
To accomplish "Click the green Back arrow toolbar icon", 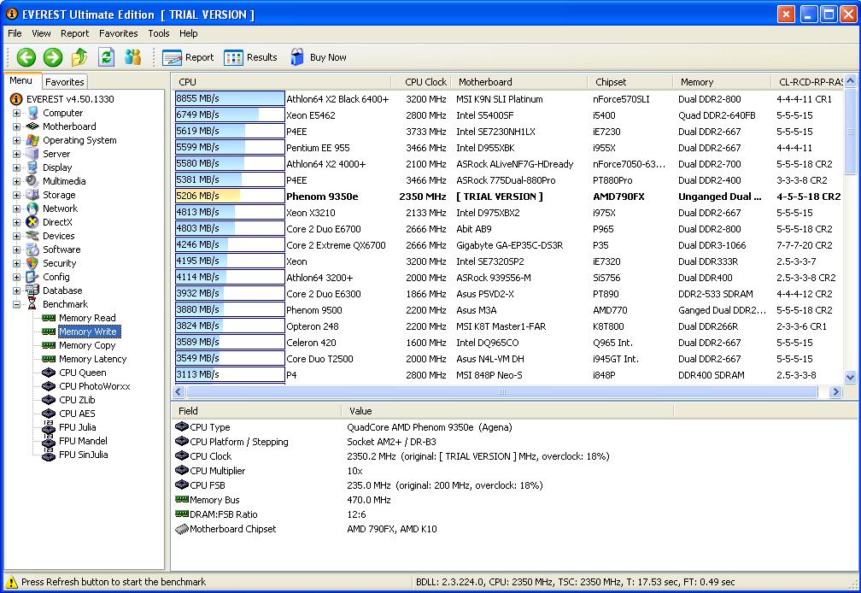I will tap(26, 57).
